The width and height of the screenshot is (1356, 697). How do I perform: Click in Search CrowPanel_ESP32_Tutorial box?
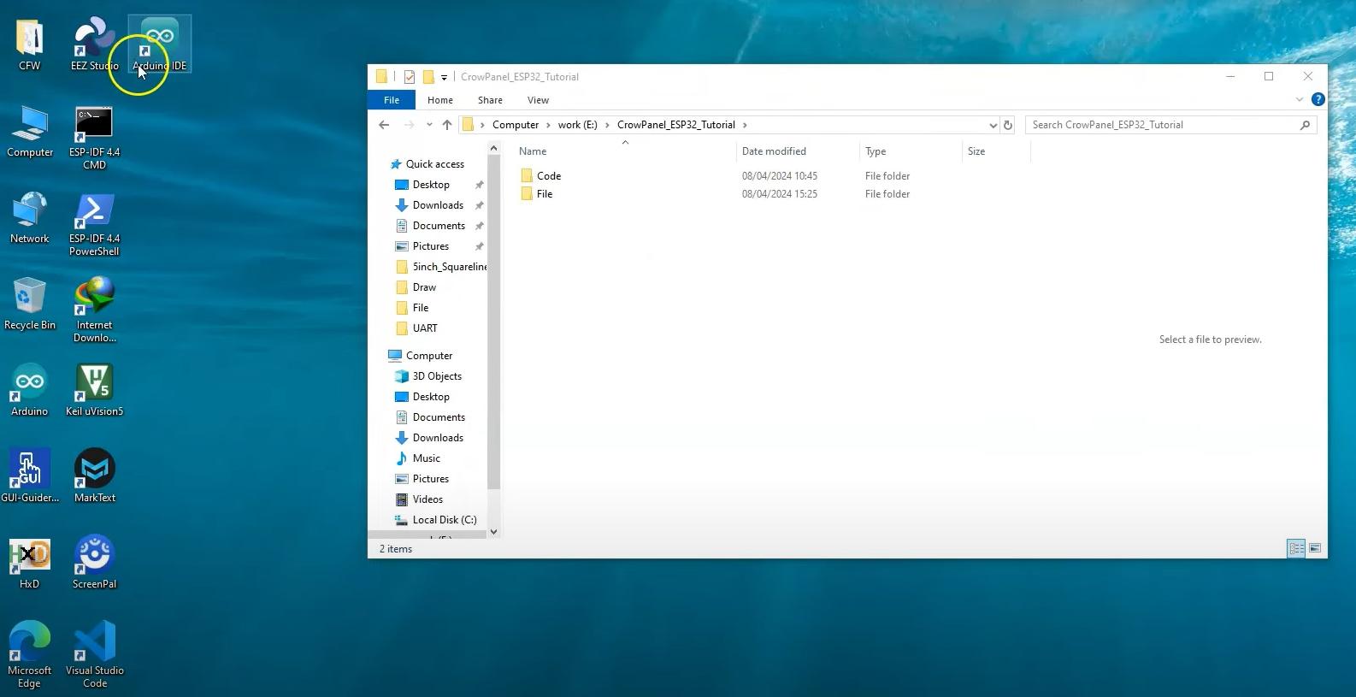[x=1170, y=125]
